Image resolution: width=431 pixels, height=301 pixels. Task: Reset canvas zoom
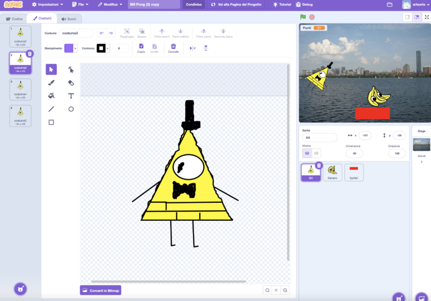(276, 290)
